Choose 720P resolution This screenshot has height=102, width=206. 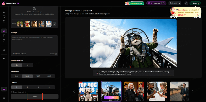tap(38, 76)
